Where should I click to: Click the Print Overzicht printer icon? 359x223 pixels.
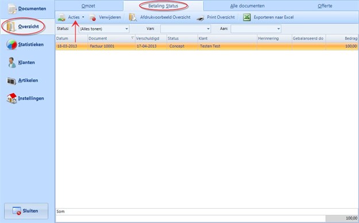pos(200,18)
